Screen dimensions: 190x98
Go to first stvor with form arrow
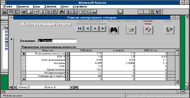tap(80, 29)
